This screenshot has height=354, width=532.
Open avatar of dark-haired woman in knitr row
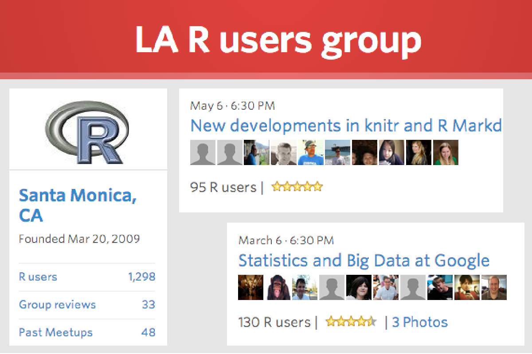pos(392,153)
